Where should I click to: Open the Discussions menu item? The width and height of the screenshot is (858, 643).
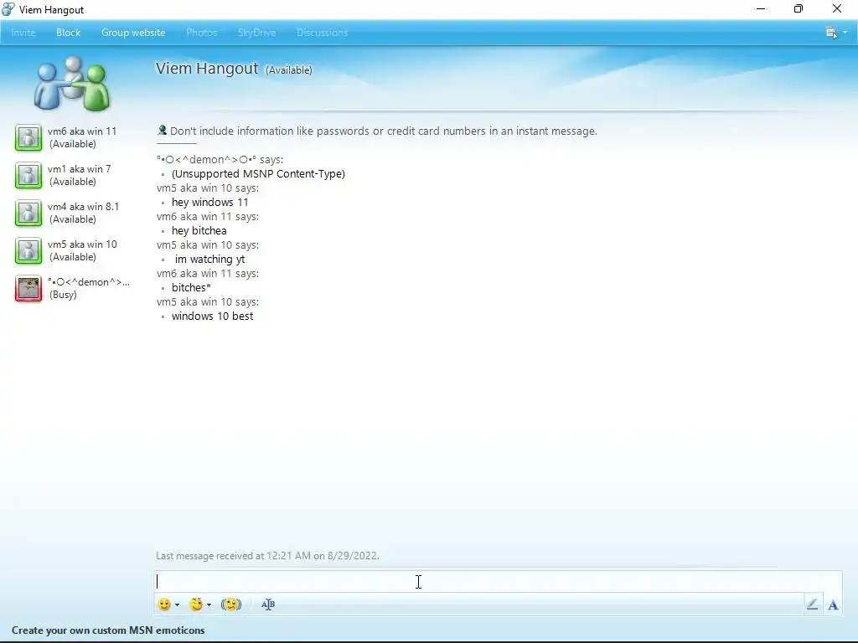coord(323,33)
